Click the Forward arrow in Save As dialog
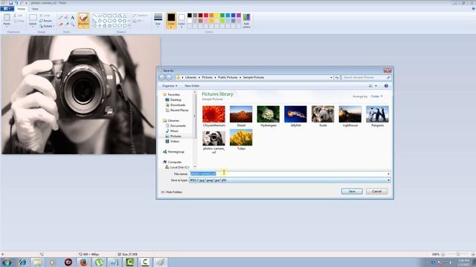This screenshot has height=267, width=476. 169,77
